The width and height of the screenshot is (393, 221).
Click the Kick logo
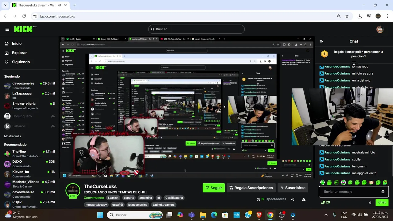point(25,29)
